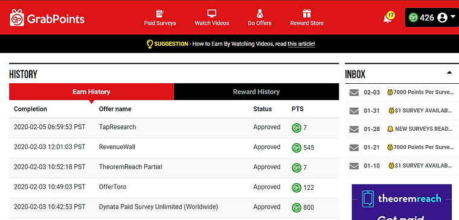The height and width of the screenshot is (220, 459).
Task: Select RevenueWall offer name
Action: [x=117, y=147]
